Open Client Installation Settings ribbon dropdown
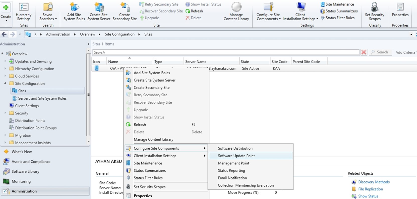Screen dimensions: 417x199 301,12
